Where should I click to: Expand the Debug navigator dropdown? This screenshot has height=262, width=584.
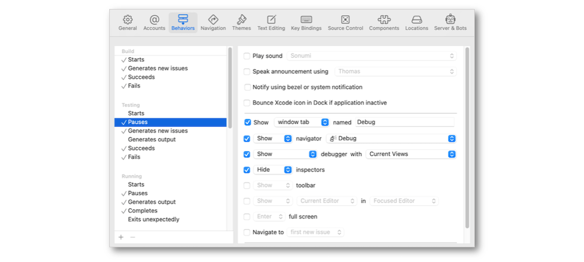tap(391, 139)
